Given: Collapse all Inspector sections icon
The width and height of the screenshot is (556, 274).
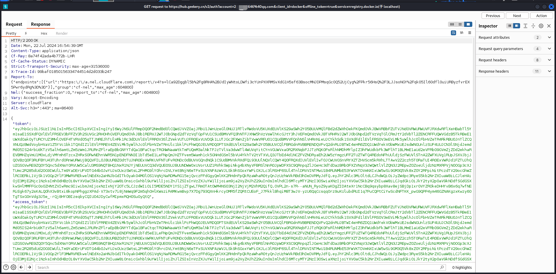Looking at the screenshot, I should click(x=533, y=26).
